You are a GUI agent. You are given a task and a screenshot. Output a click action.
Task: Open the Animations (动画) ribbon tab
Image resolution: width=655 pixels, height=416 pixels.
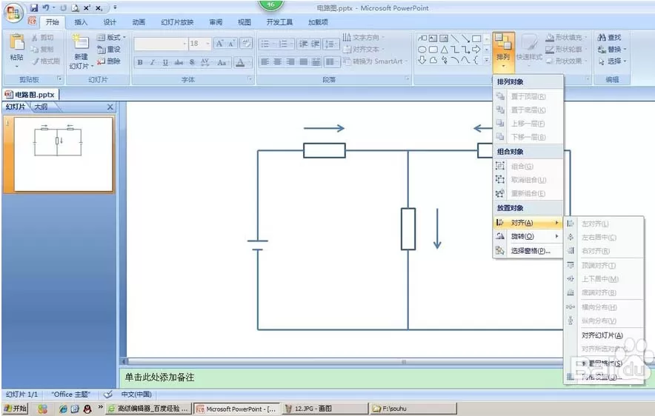[x=139, y=22]
